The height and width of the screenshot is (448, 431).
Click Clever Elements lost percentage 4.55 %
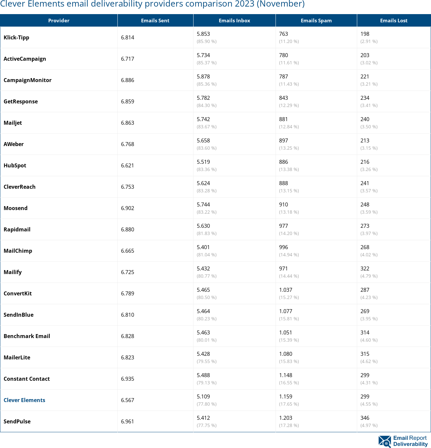point(369,404)
